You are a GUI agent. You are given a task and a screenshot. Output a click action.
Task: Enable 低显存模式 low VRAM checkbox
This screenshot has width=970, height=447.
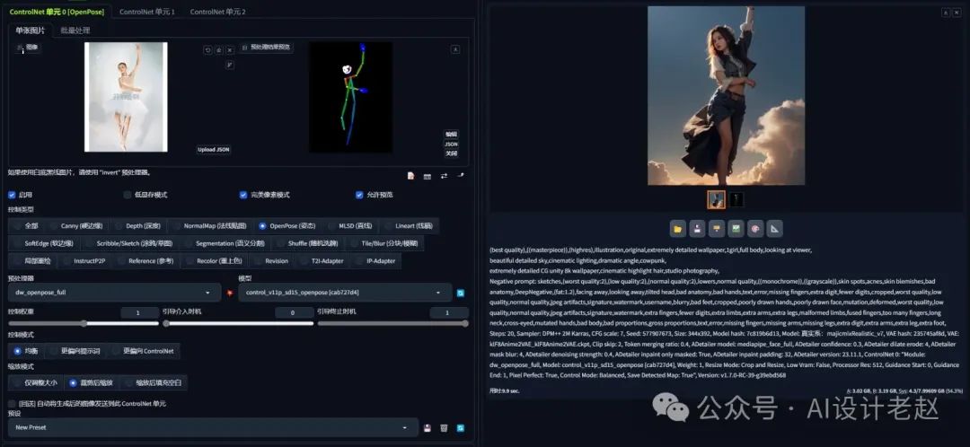point(128,195)
